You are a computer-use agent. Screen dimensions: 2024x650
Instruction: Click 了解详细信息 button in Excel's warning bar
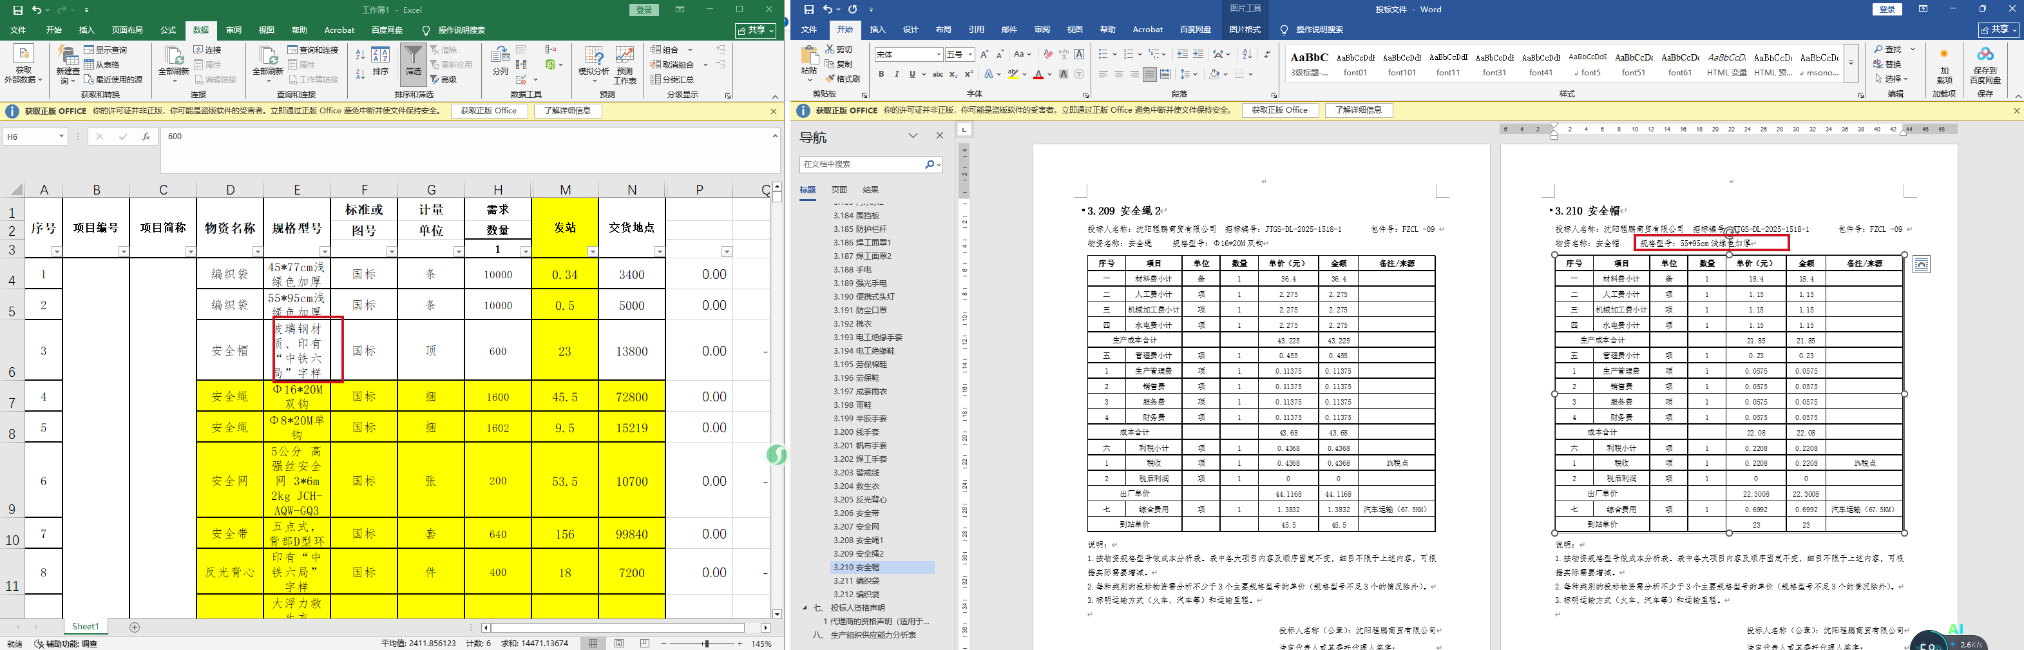pos(568,111)
